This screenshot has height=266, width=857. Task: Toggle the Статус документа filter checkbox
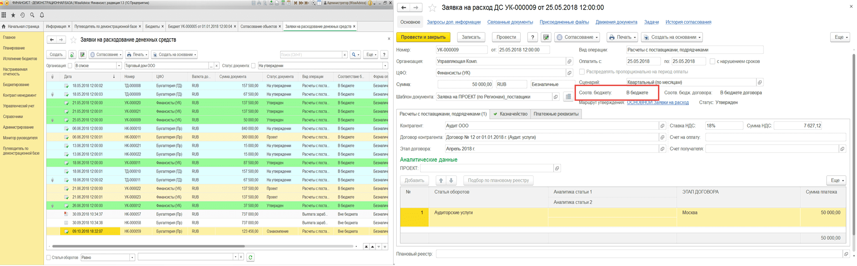click(x=253, y=66)
